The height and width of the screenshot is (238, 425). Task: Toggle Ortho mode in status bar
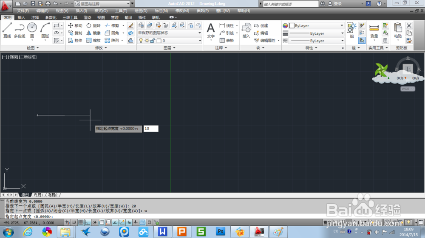click(x=88, y=222)
